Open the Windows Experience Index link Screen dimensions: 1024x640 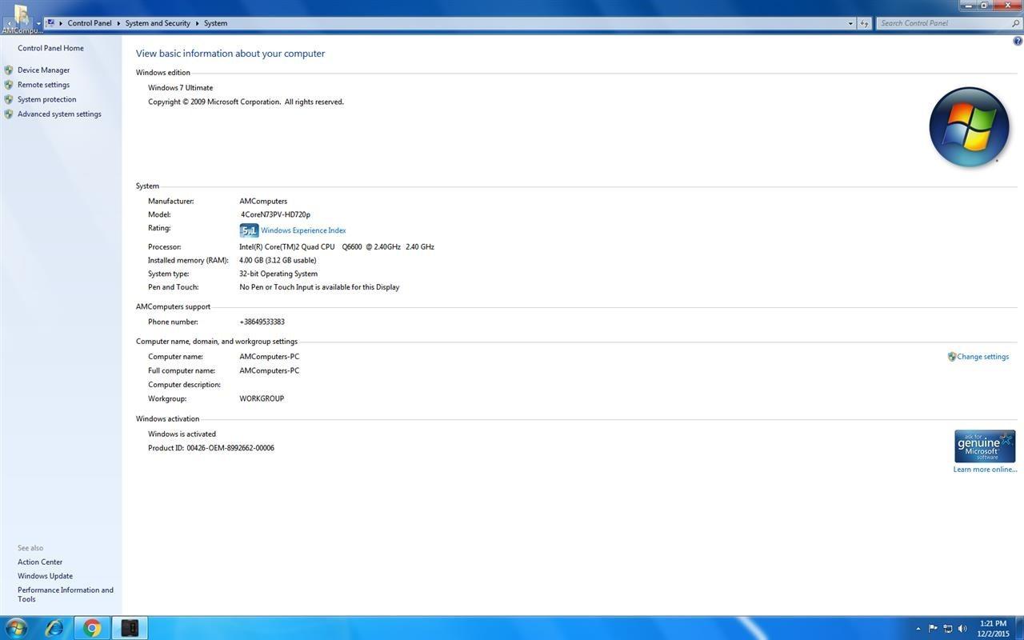[x=303, y=230]
